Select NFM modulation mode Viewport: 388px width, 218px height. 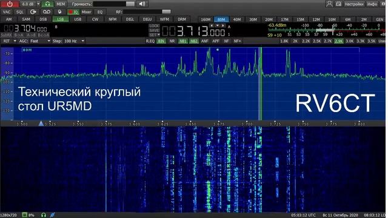point(112,19)
